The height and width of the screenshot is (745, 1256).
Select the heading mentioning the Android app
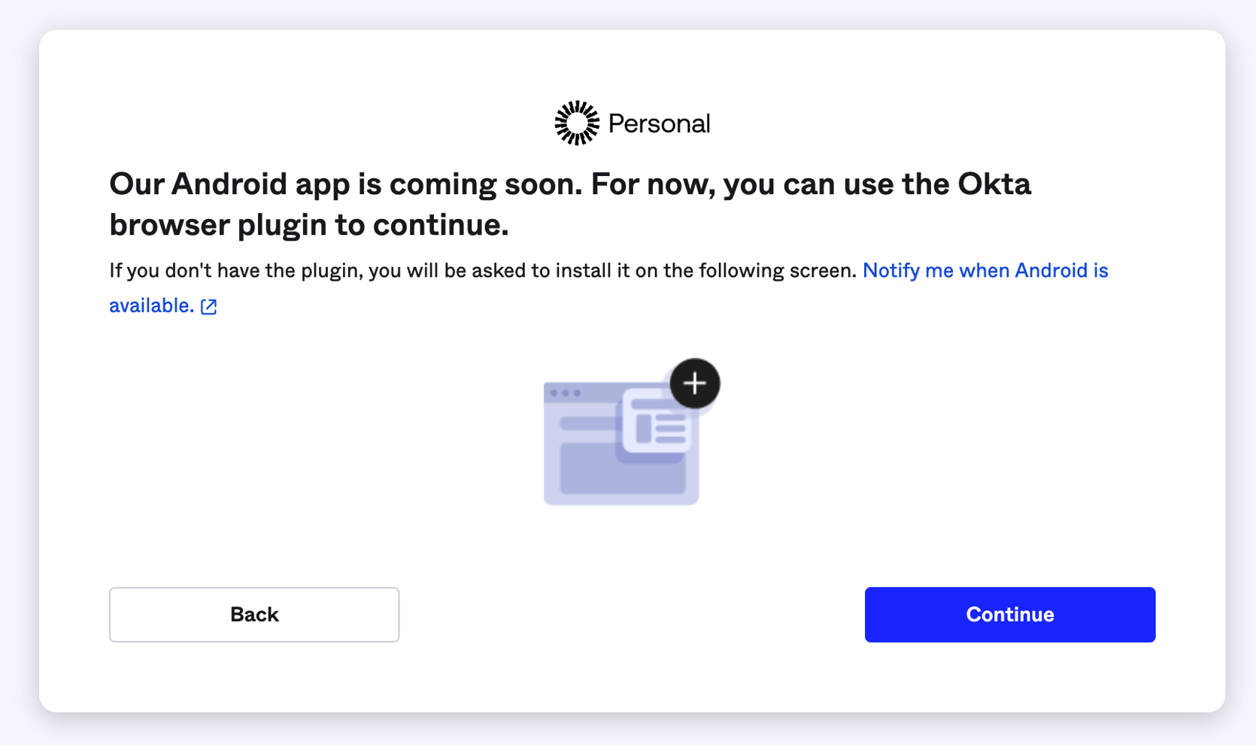point(569,183)
